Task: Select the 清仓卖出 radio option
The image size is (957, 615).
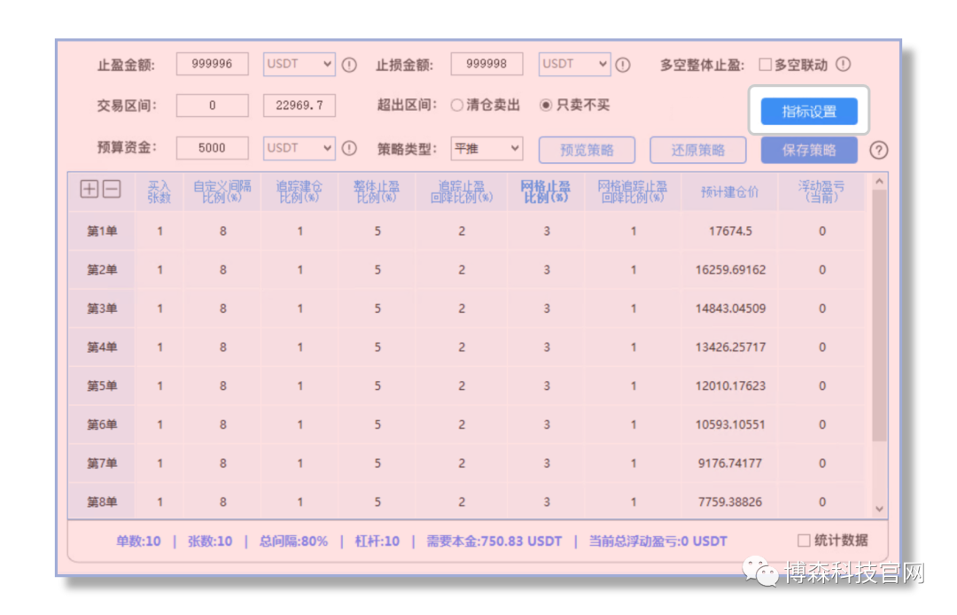Action: (x=457, y=105)
